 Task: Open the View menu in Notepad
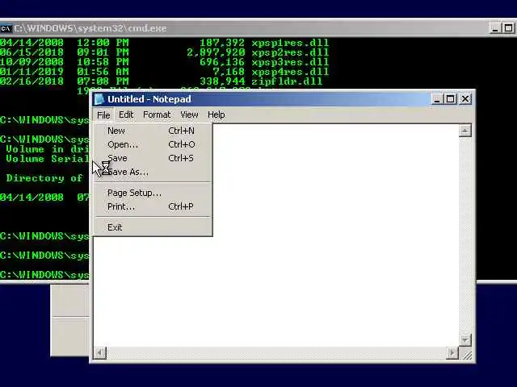pyautogui.click(x=189, y=114)
